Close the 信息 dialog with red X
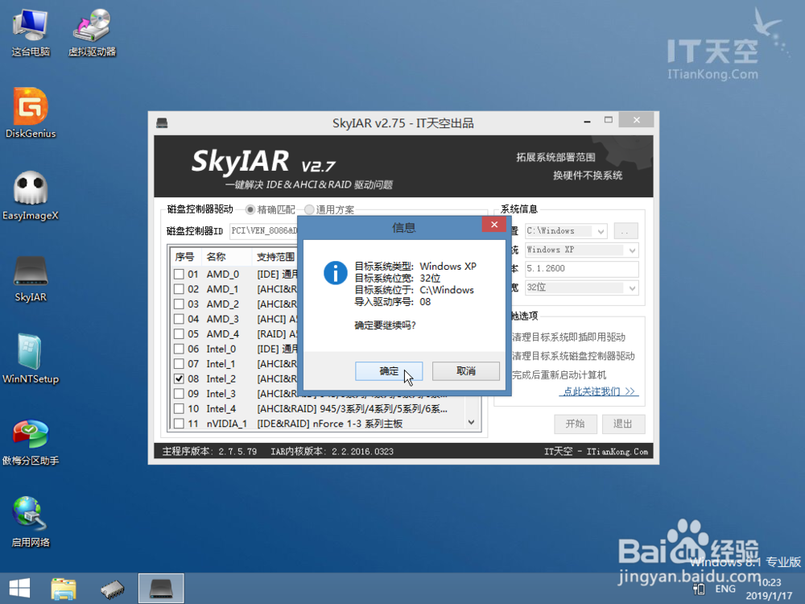Screen dimensions: 805x604 point(494,225)
